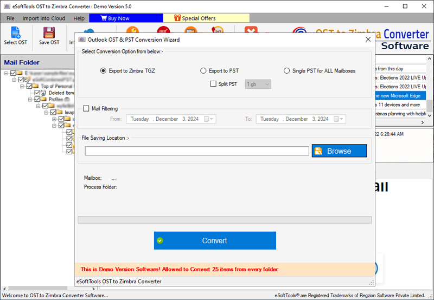The height and width of the screenshot is (300, 434).
Task: Click the conversion progress bar
Action: pyautogui.click(x=225, y=220)
